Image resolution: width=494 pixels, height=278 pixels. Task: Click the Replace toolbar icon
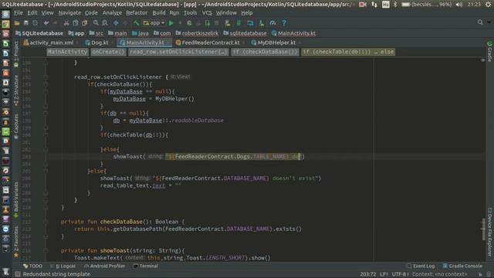pyautogui.click(x=105, y=23)
